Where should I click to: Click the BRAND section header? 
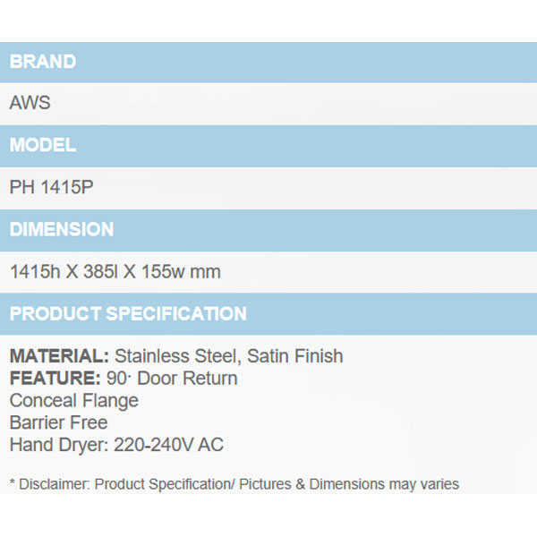(x=43, y=62)
